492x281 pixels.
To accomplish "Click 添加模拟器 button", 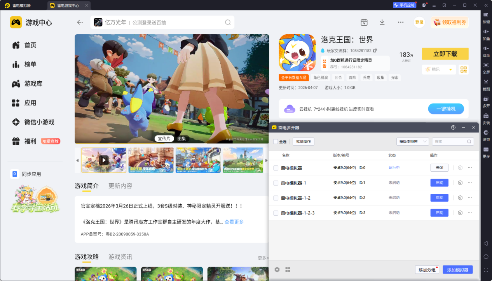I will tap(458, 270).
